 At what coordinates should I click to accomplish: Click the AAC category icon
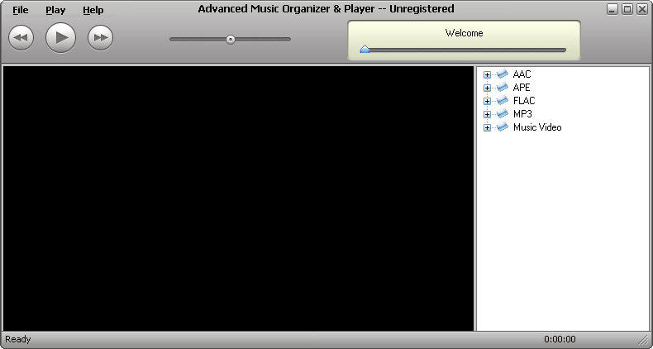(x=503, y=74)
